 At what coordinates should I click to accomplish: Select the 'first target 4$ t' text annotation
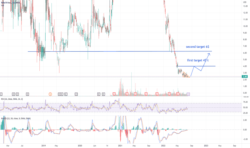198,60
